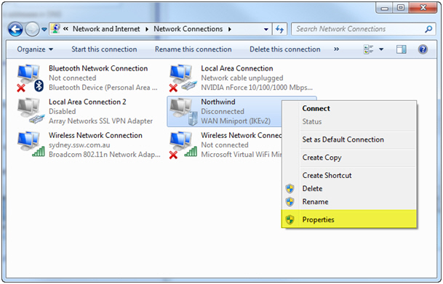Click Start this connection
The height and width of the screenshot is (284, 443).
[x=104, y=49]
